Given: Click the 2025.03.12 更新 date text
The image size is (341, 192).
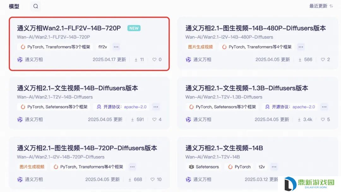Looking at the screenshot, I should coord(261,180).
